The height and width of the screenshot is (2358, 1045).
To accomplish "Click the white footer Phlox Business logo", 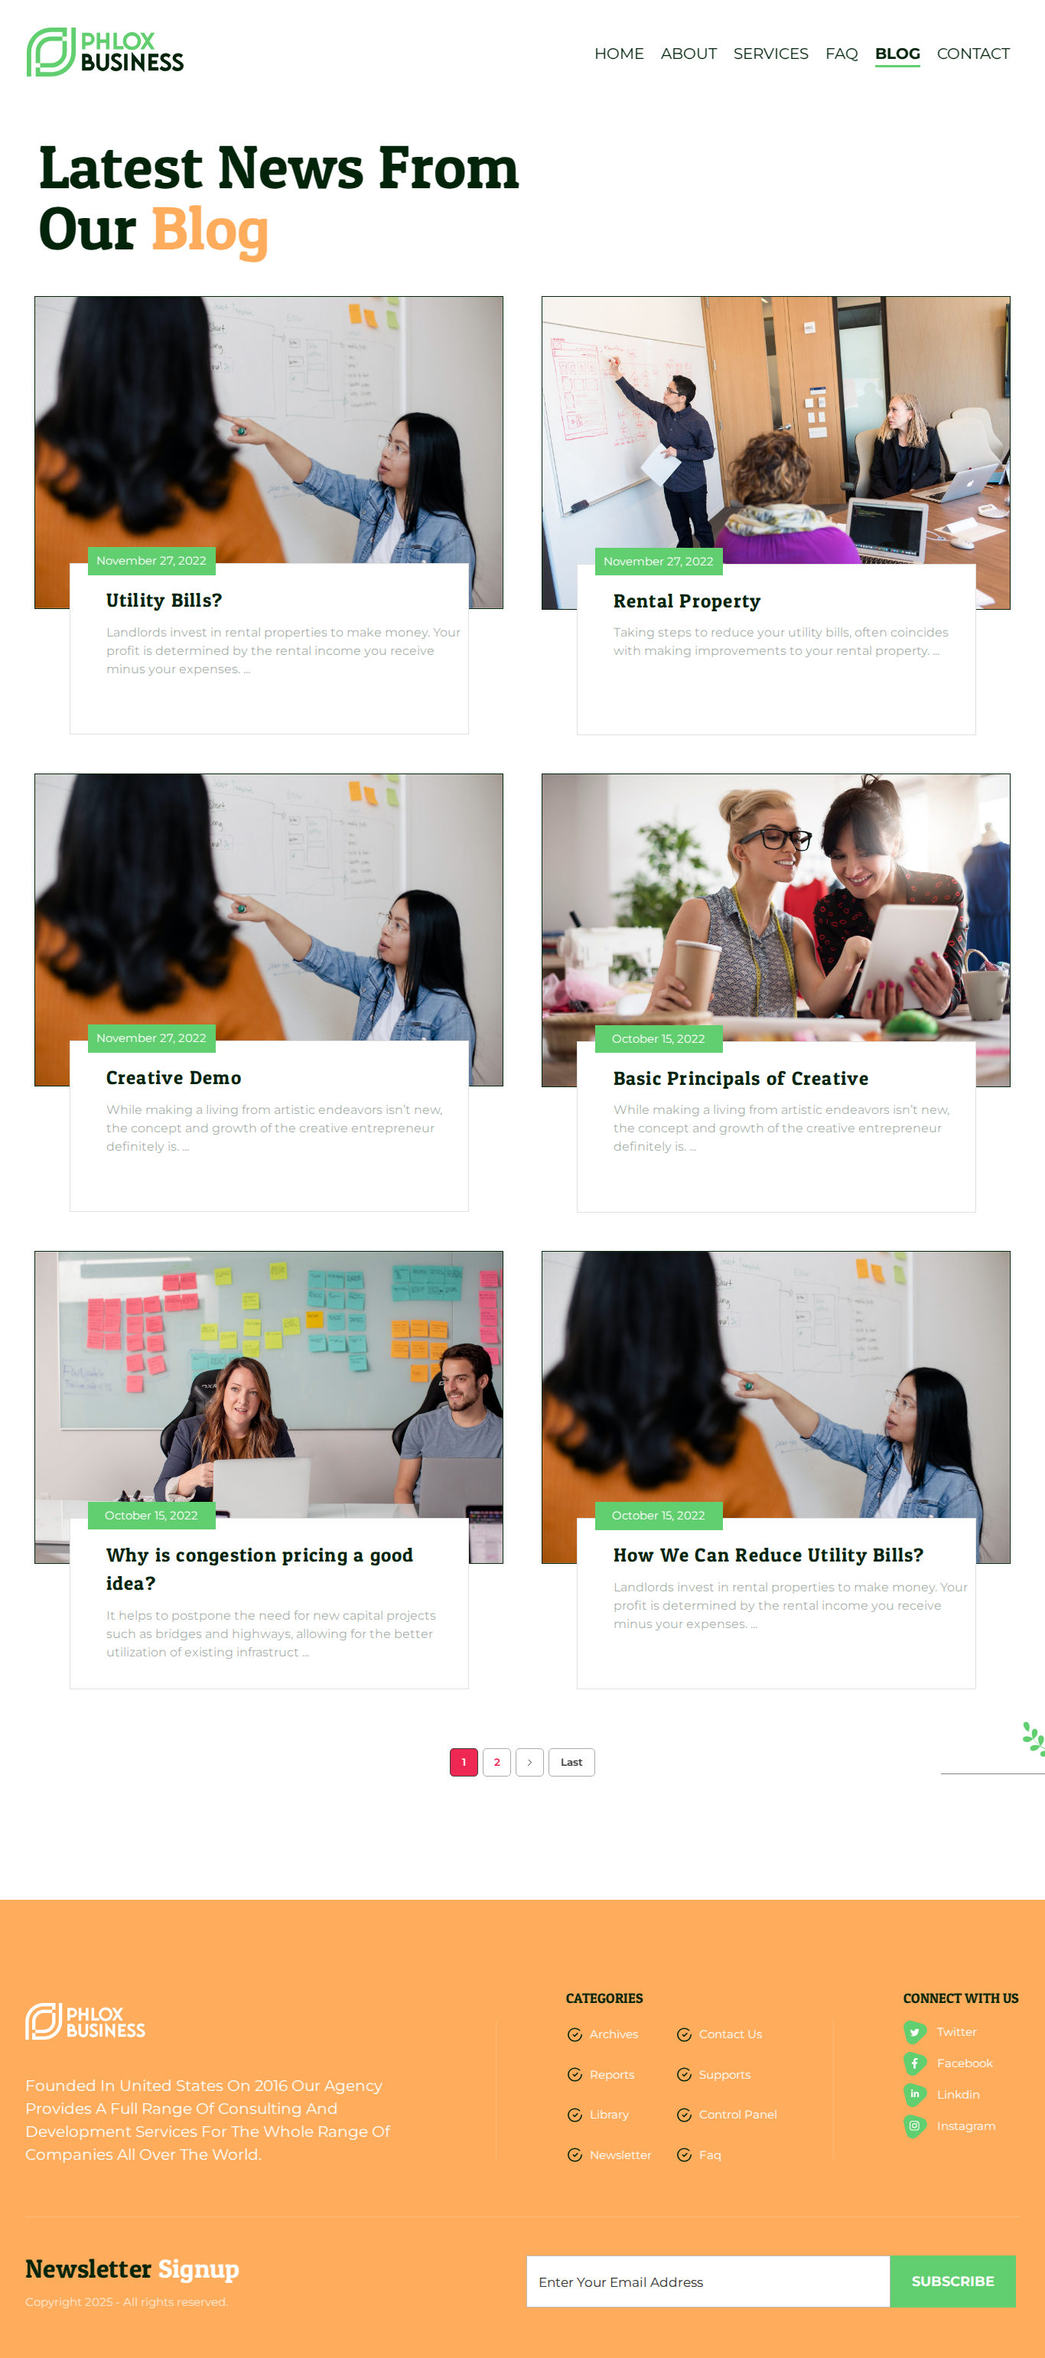I will [x=86, y=2022].
